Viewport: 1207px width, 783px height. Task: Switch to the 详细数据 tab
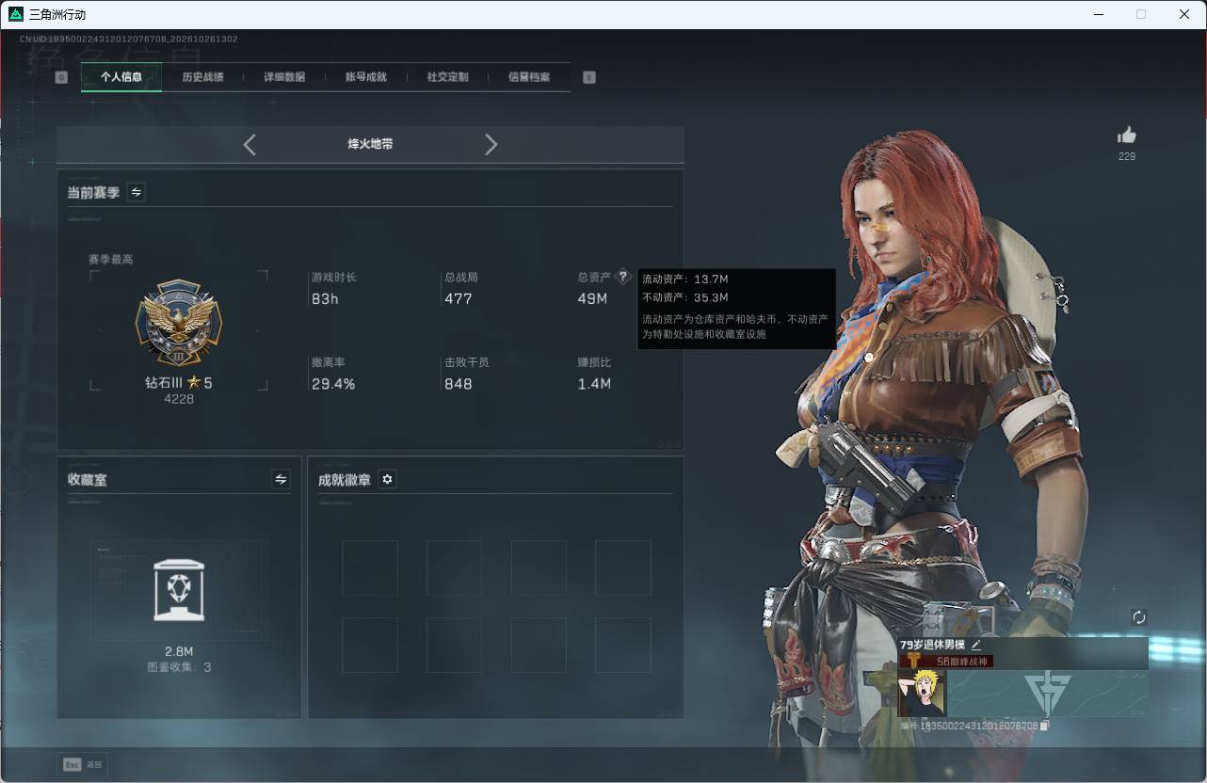[284, 77]
